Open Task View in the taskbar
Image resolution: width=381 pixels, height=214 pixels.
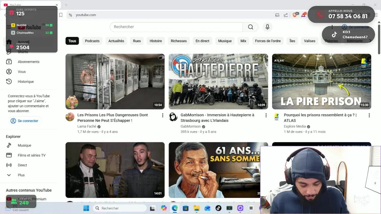[x=152, y=208]
